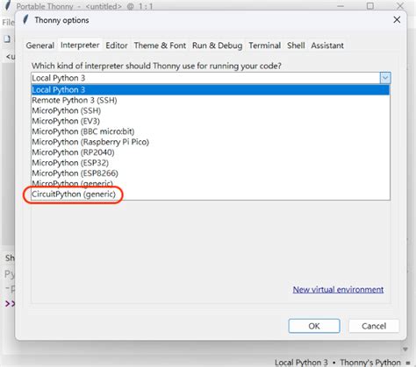This screenshot has height=367, width=416.
Task: Click the Thonny feather icon in dialog title
Action: click(26, 20)
